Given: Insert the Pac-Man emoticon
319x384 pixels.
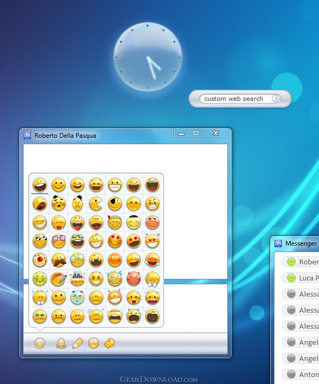Looking at the screenshot, I should [96, 203].
